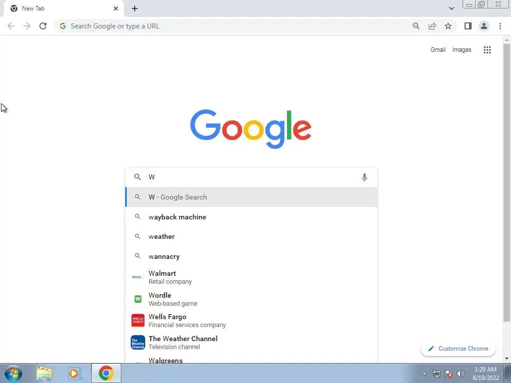Click The Weather Channel blue logo
The width and height of the screenshot is (511, 383).
(x=138, y=342)
